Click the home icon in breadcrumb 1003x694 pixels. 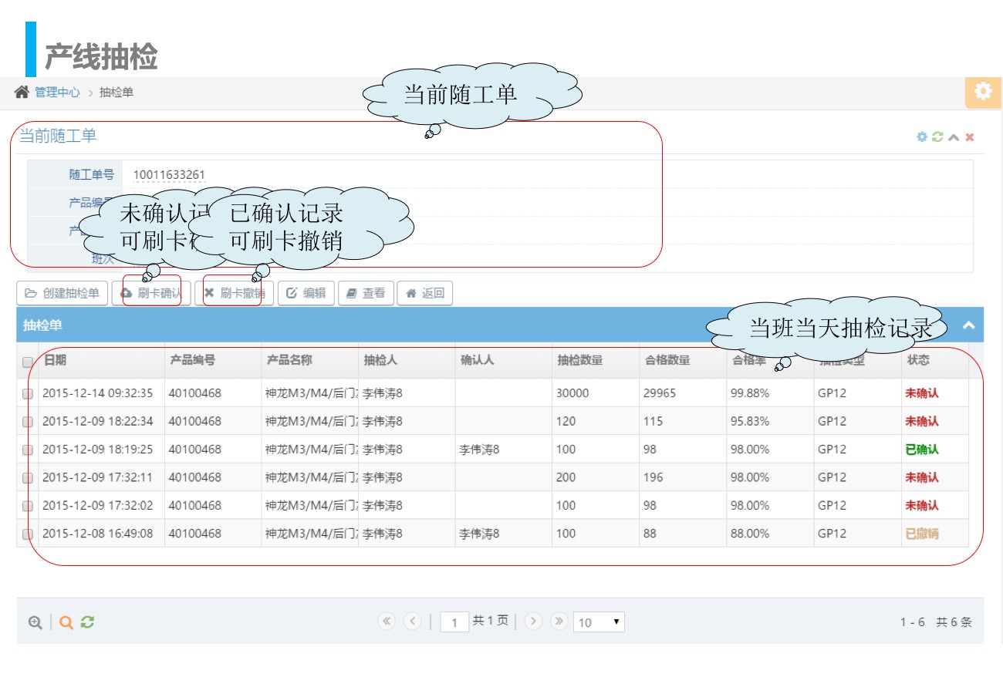tap(22, 93)
